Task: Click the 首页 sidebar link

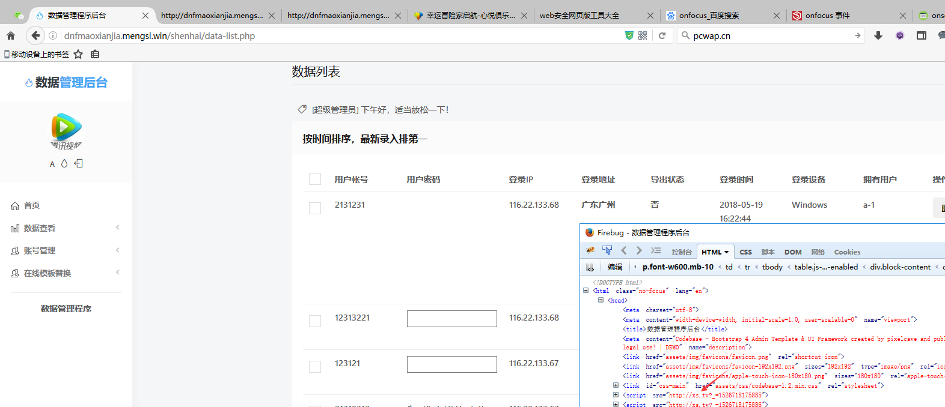Action: pyautogui.click(x=32, y=205)
